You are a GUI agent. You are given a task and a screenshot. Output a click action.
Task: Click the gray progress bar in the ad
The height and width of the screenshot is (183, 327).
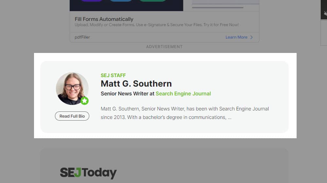(x=218, y=8)
